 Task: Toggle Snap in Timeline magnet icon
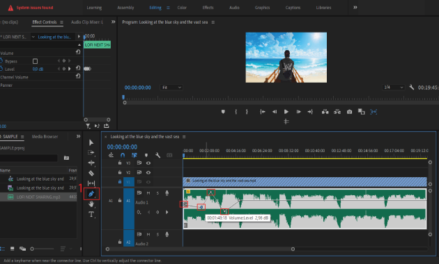click(123, 155)
